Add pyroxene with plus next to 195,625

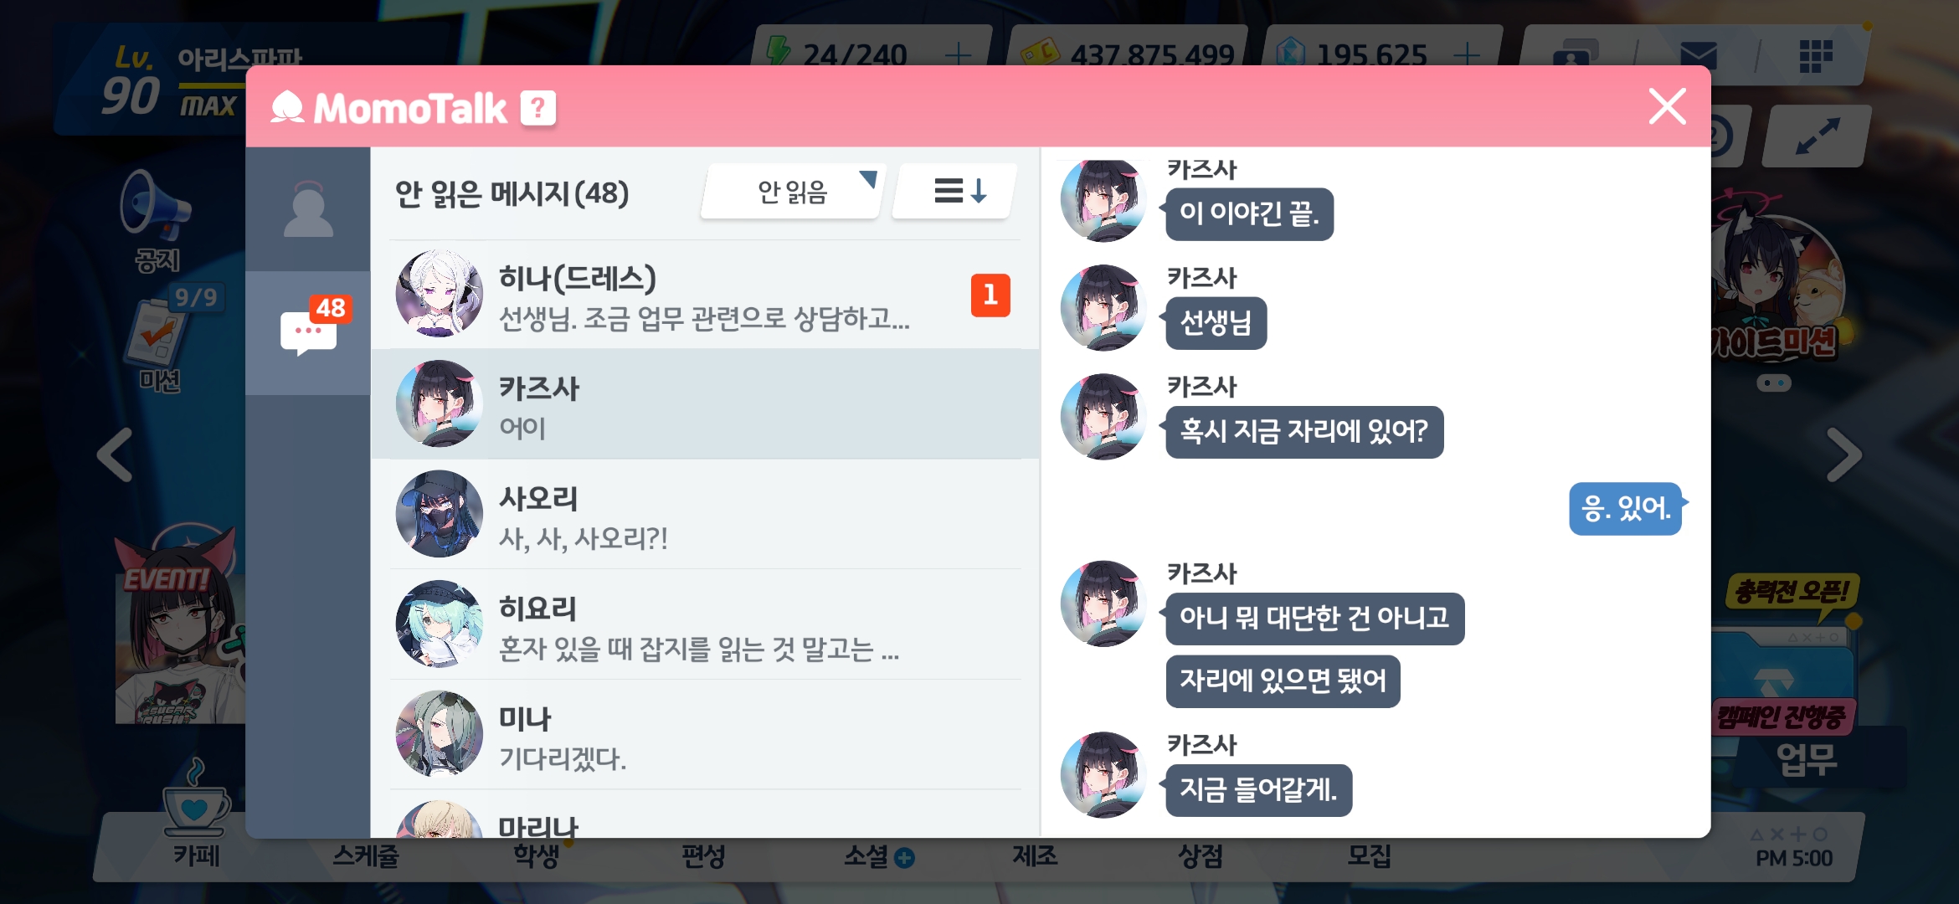pyautogui.click(x=1467, y=55)
